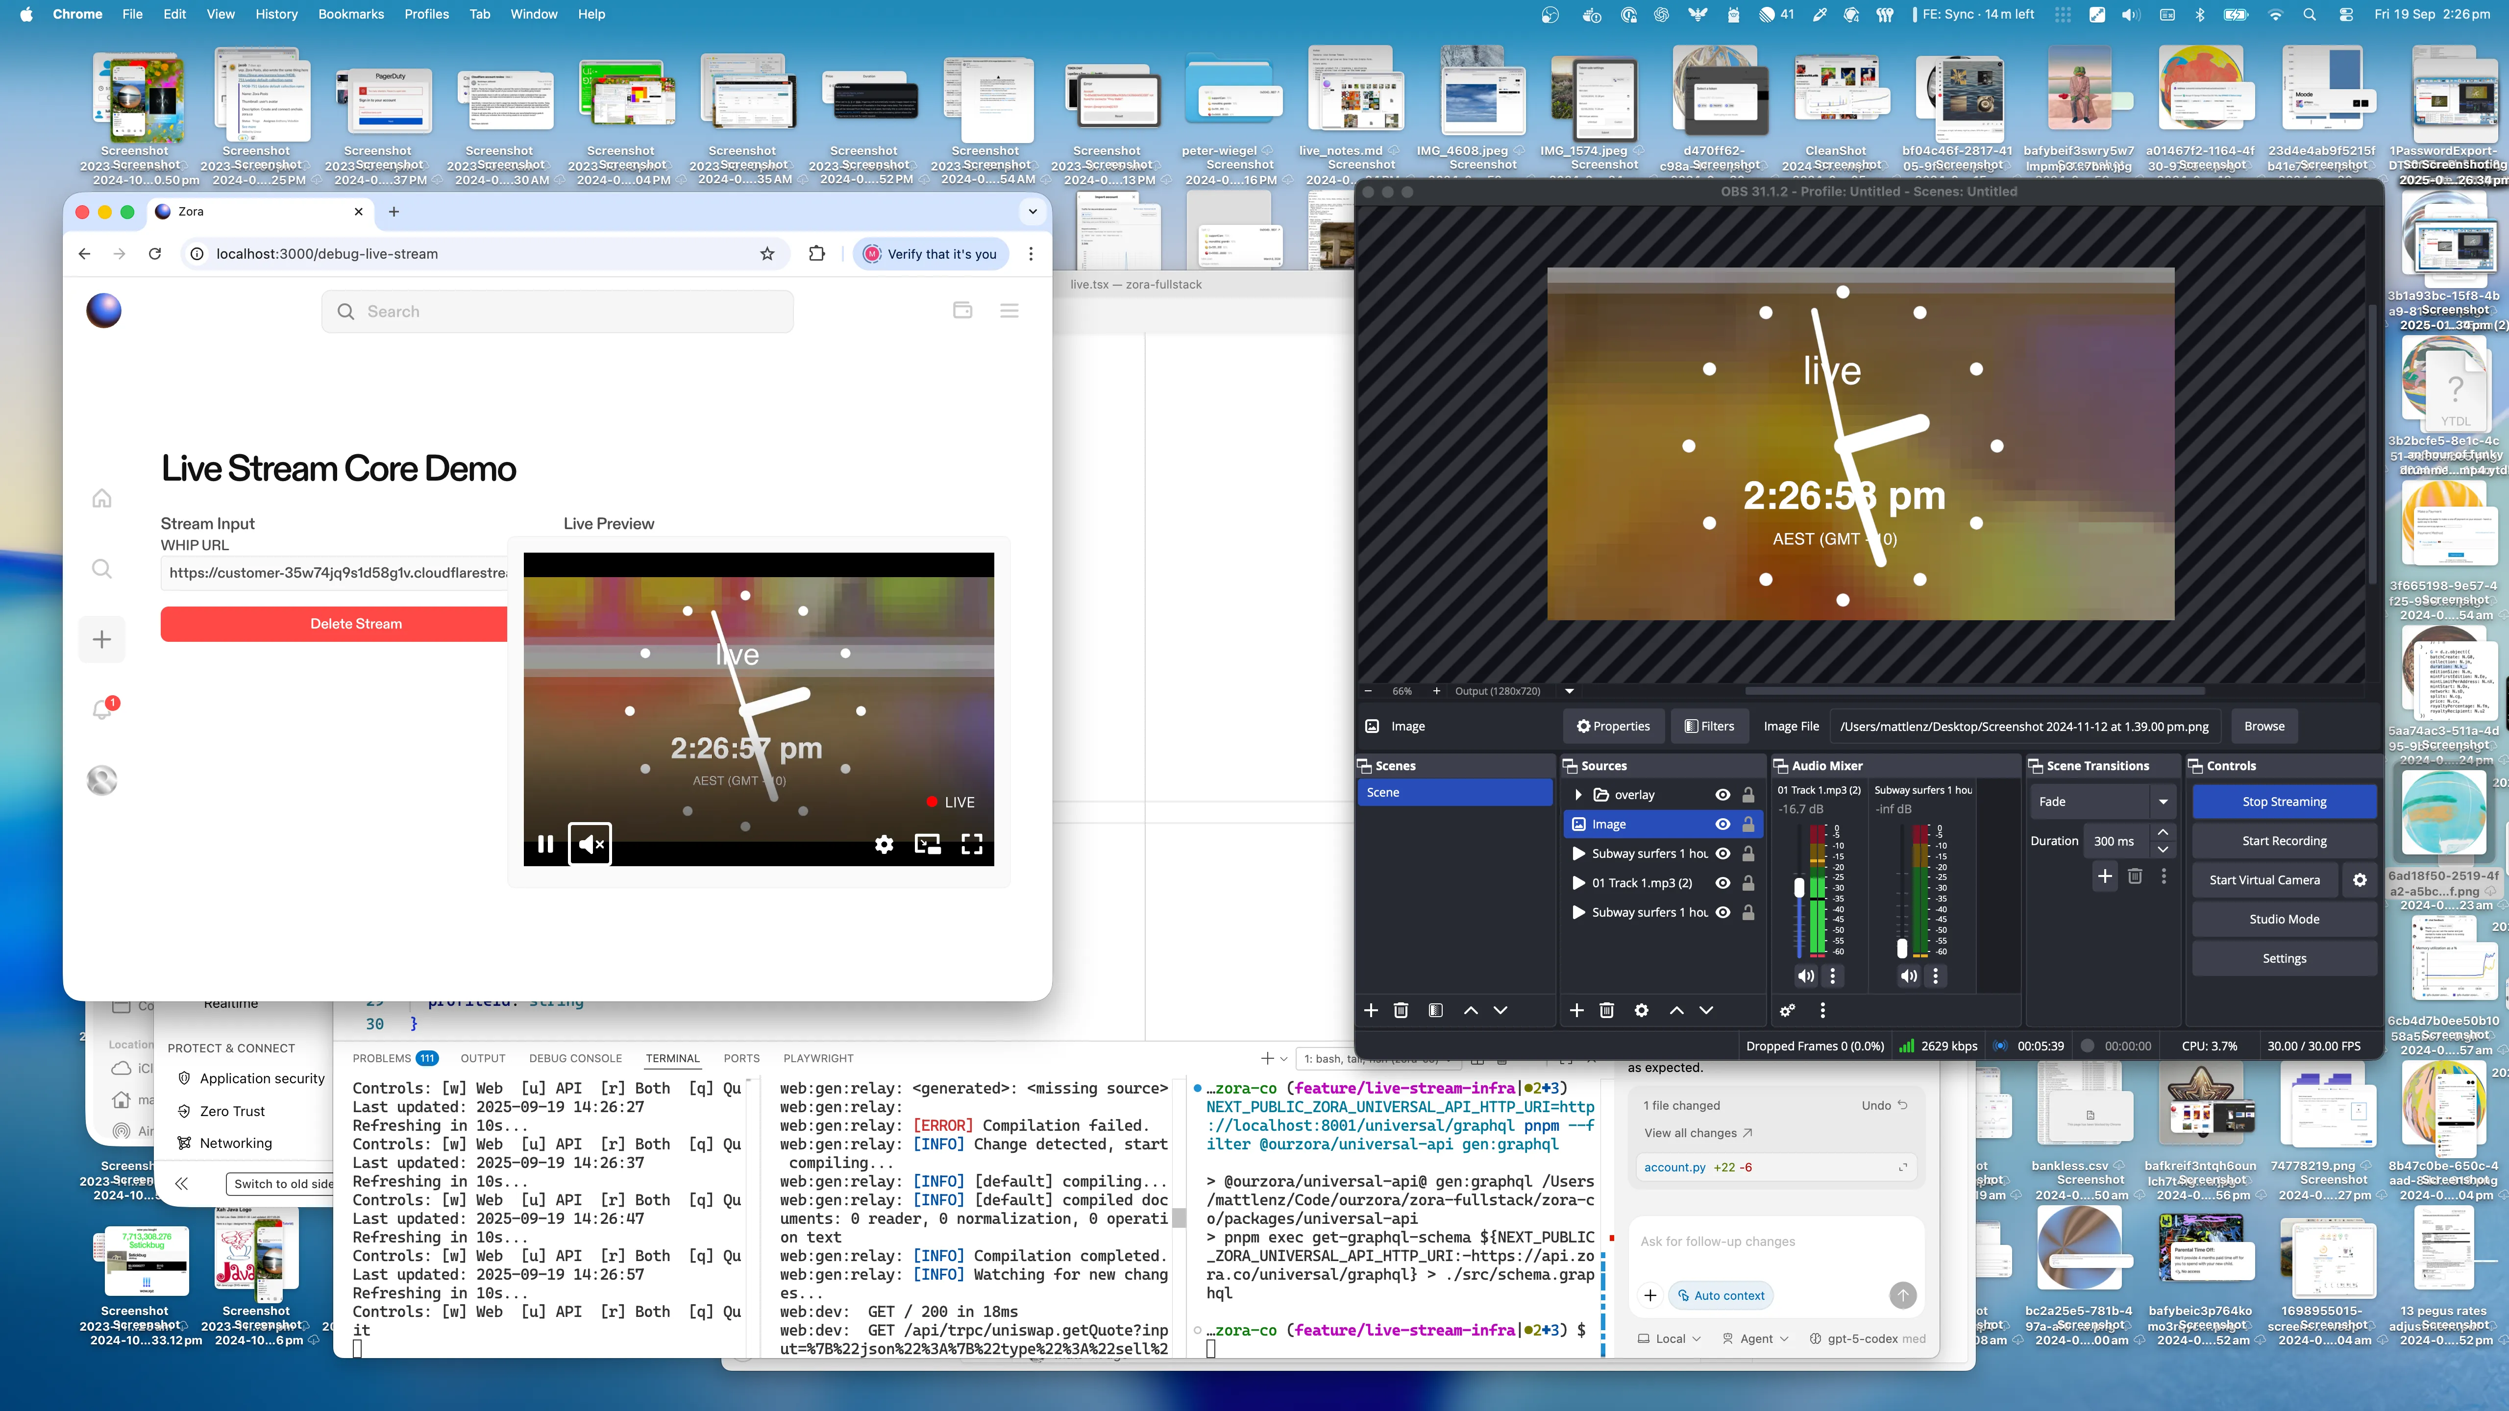Click Browse for Image File
Image resolution: width=2509 pixels, height=1411 pixels.
click(2263, 726)
